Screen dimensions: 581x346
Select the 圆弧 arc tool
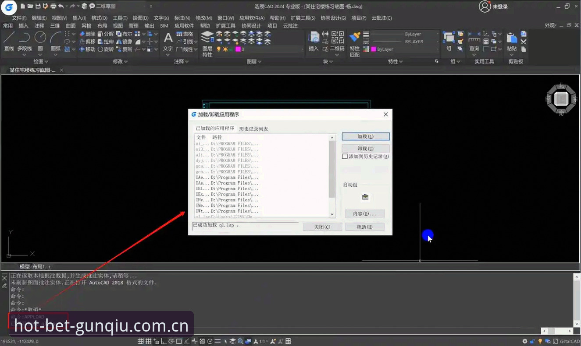pos(56,42)
